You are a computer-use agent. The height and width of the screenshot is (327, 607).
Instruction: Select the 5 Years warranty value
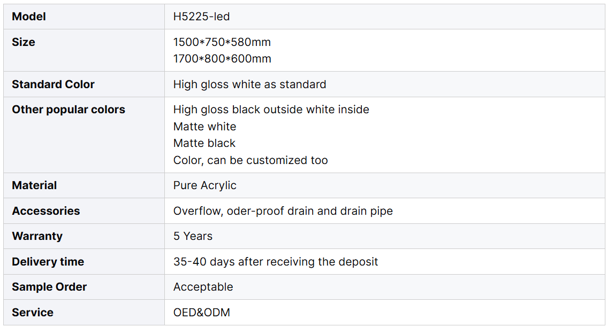tap(193, 236)
